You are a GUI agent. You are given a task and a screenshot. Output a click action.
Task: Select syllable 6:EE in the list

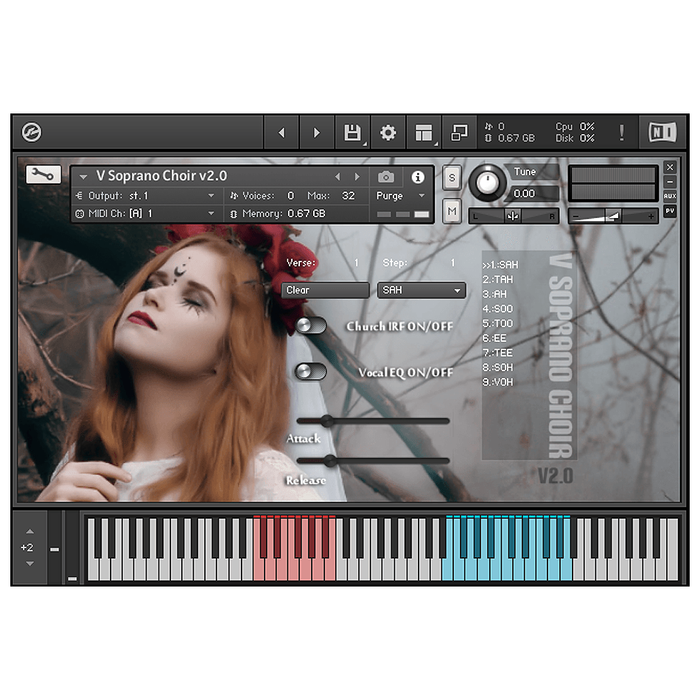[494, 338]
